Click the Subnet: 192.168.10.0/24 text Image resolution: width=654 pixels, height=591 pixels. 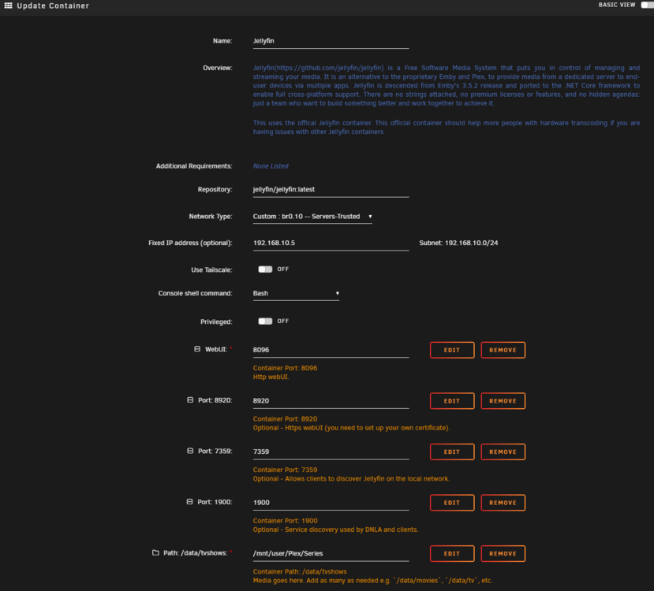pos(458,243)
